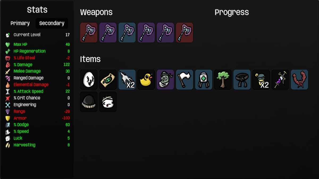This screenshot has width=319, height=179.
Task: Switch to the Secondary stats tab
Action: [52, 23]
